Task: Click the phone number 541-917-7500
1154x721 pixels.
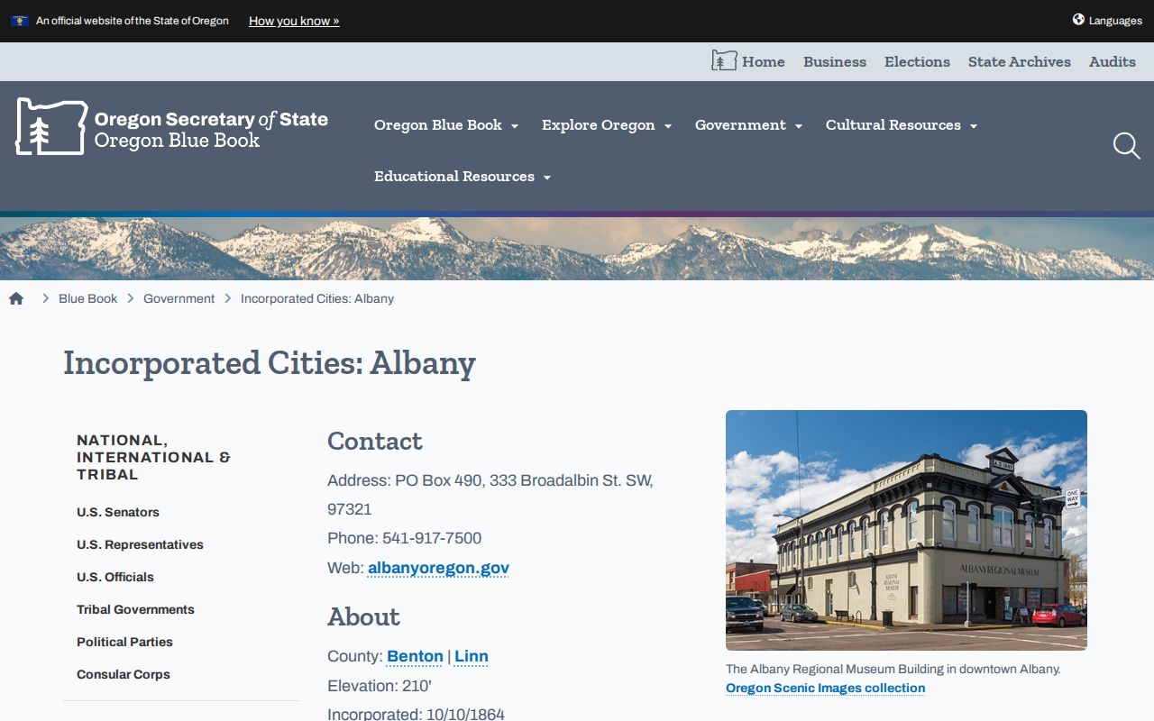Action: click(x=432, y=538)
